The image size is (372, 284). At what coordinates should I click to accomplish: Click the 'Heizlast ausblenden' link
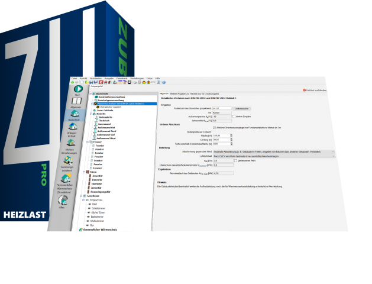(316, 90)
